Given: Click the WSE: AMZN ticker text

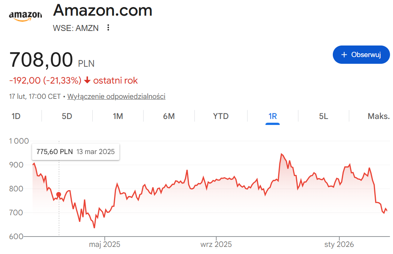Looking at the screenshot, I should coord(76,28).
